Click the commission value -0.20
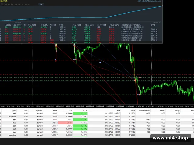 (148, 123)
